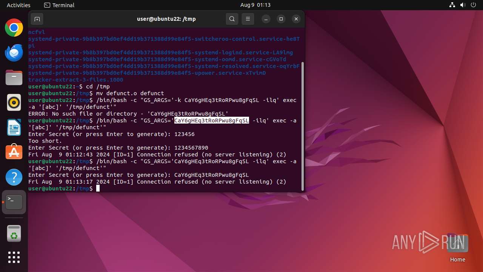Maximize the Terminal window

(281, 19)
